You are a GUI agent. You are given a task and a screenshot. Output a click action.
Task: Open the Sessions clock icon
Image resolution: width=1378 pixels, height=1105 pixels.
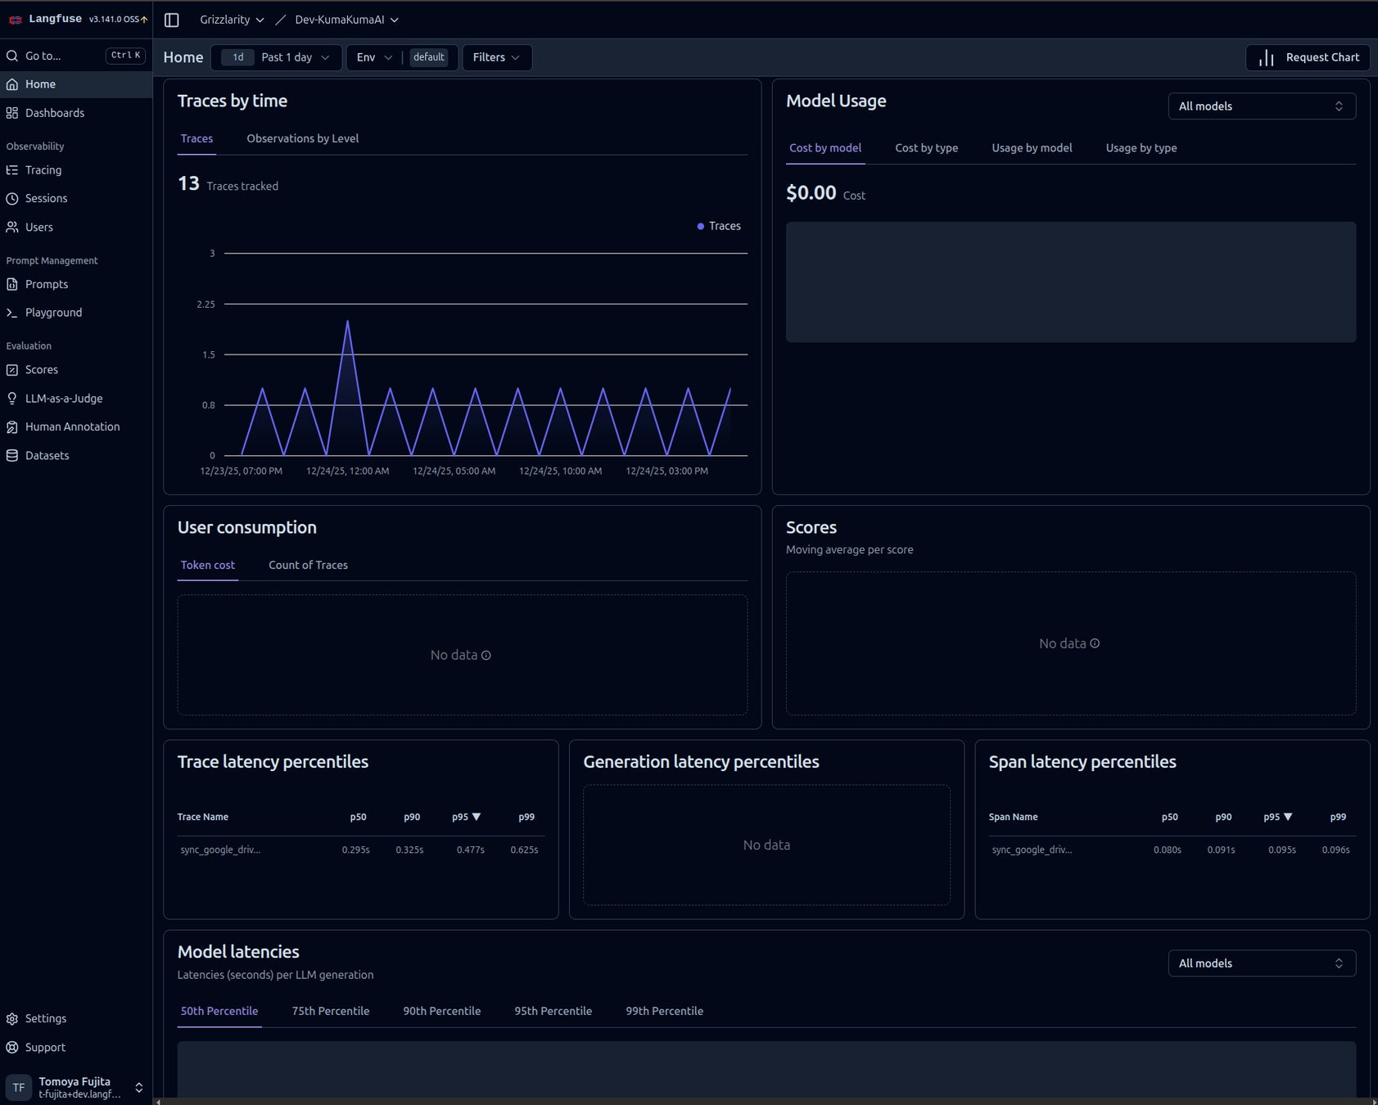pos(12,199)
